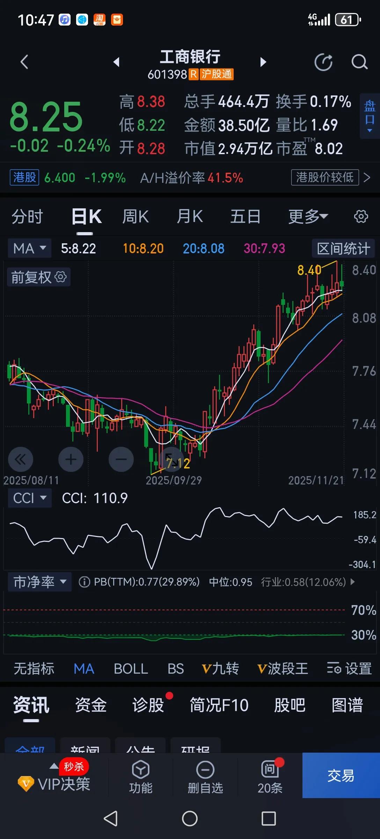Open the 图谱 tab
Screen dimensions: 380x839
click(347, 705)
